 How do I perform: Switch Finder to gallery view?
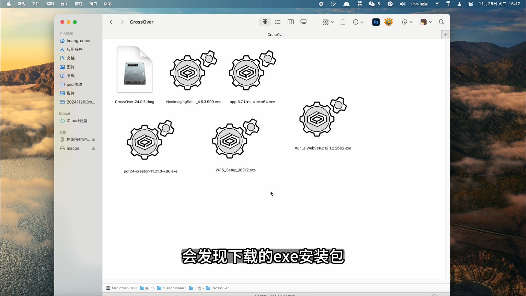point(304,22)
